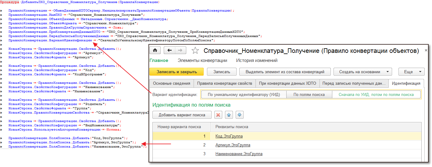Image resolution: width=432 pixels, height=167 pixels.
Task: Open "История изменений" navigation item
Action: (257, 60)
